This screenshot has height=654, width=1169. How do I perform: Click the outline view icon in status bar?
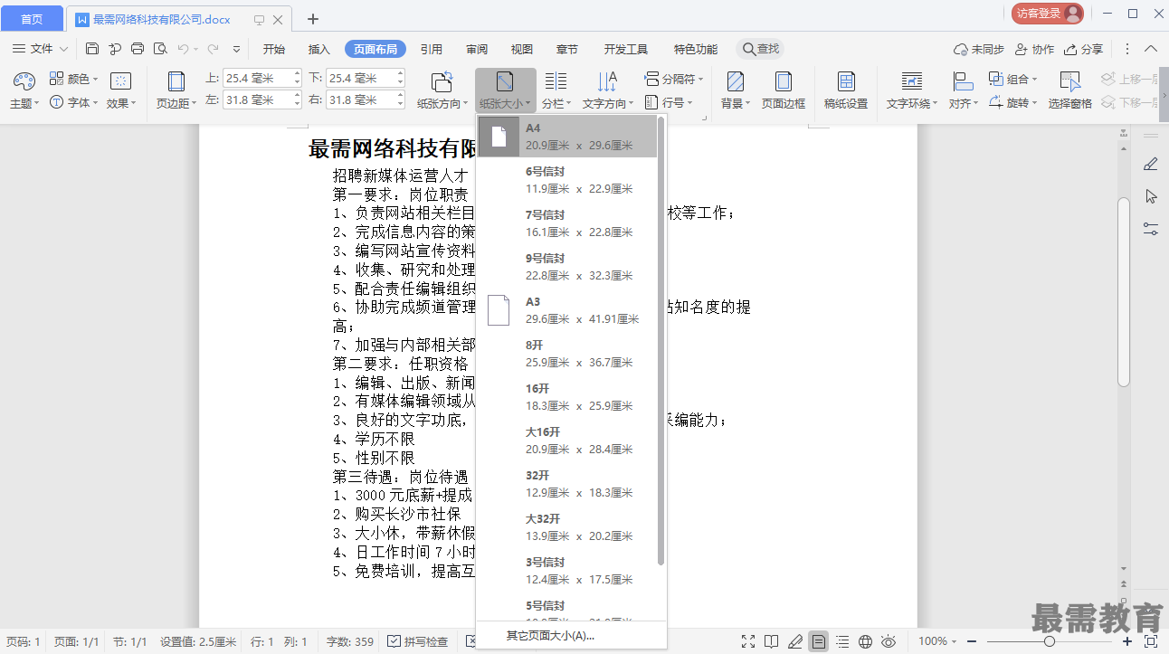click(x=841, y=641)
